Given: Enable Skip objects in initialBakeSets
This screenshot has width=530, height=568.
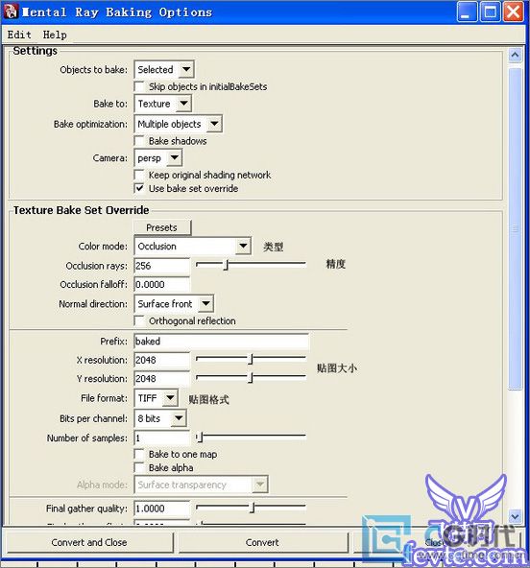Looking at the screenshot, I should [x=139, y=87].
